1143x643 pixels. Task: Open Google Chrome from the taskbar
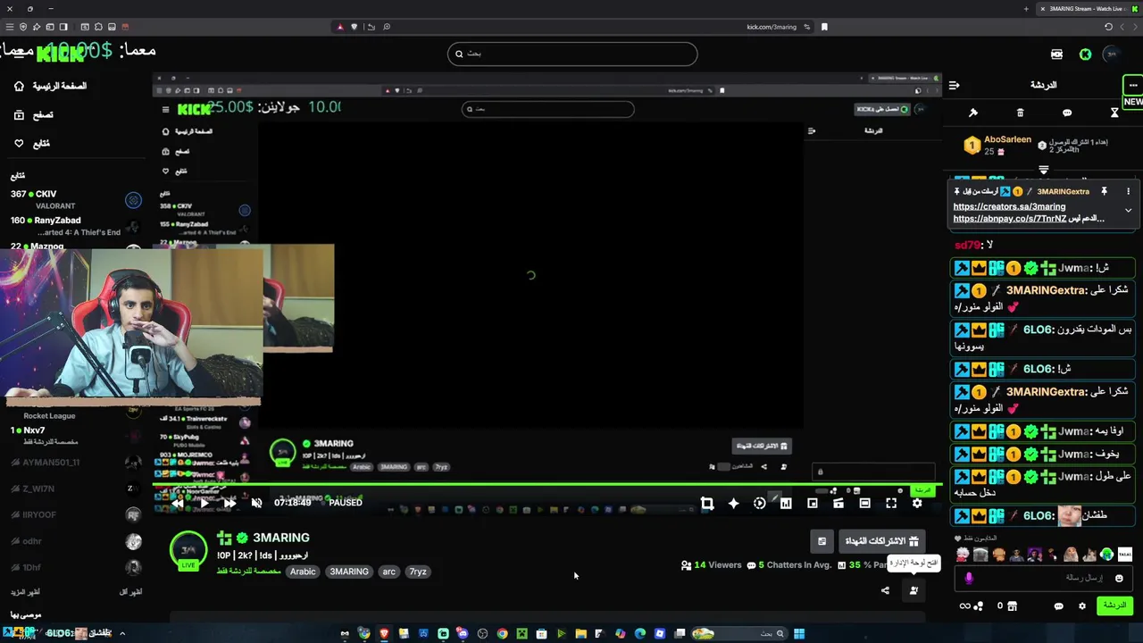pyautogui.click(x=502, y=634)
